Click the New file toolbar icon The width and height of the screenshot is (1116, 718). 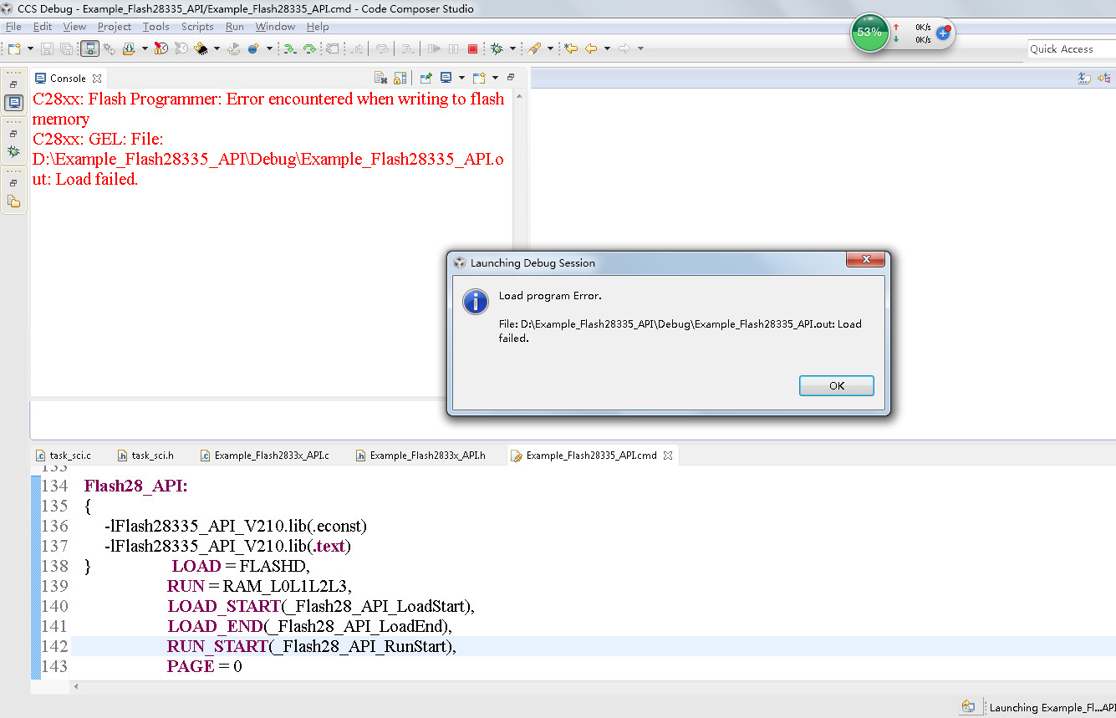click(x=15, y=48)
